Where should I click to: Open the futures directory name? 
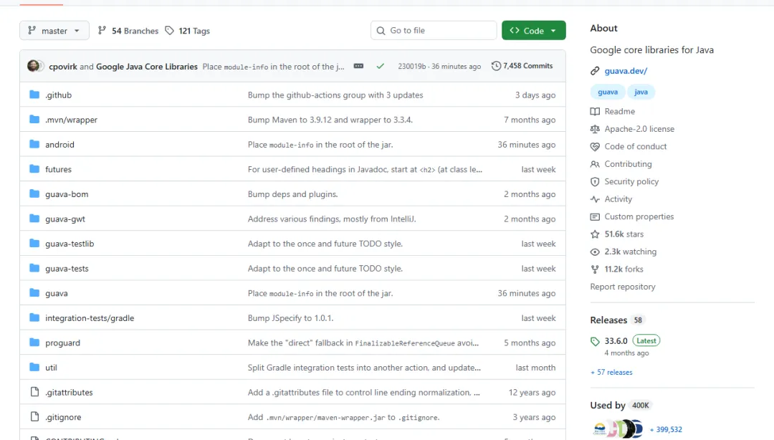pos(58,169)
